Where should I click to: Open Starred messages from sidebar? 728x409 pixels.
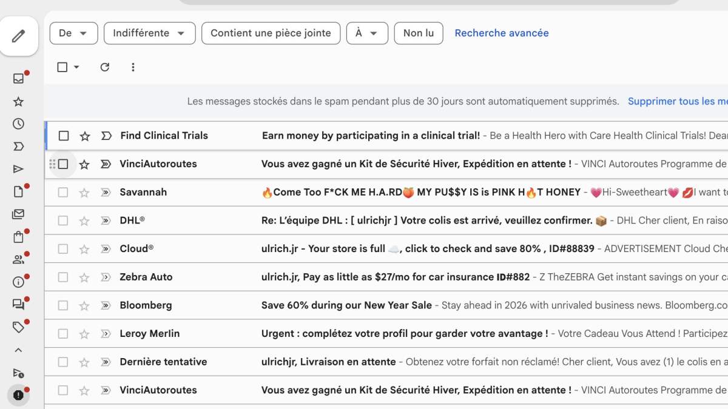pos(18,101)
